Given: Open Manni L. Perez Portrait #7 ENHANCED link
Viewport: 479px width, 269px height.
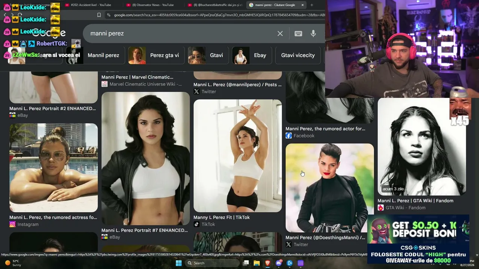Looking at the screenshot, I should click(x=145, y=230).
